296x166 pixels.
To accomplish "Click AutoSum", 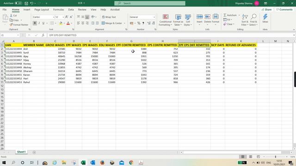I will coord(230,15).
